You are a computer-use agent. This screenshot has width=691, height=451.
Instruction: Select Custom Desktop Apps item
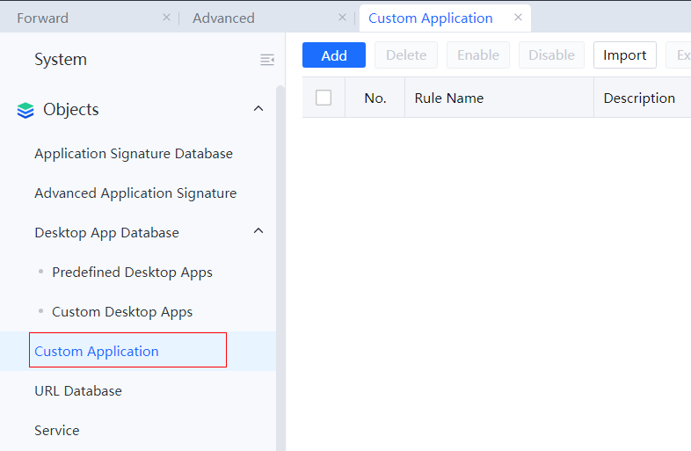tap(122, 312)
